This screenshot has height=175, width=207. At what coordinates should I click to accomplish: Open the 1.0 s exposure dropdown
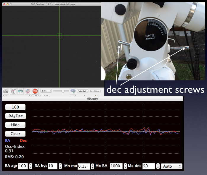coord(46,91)
